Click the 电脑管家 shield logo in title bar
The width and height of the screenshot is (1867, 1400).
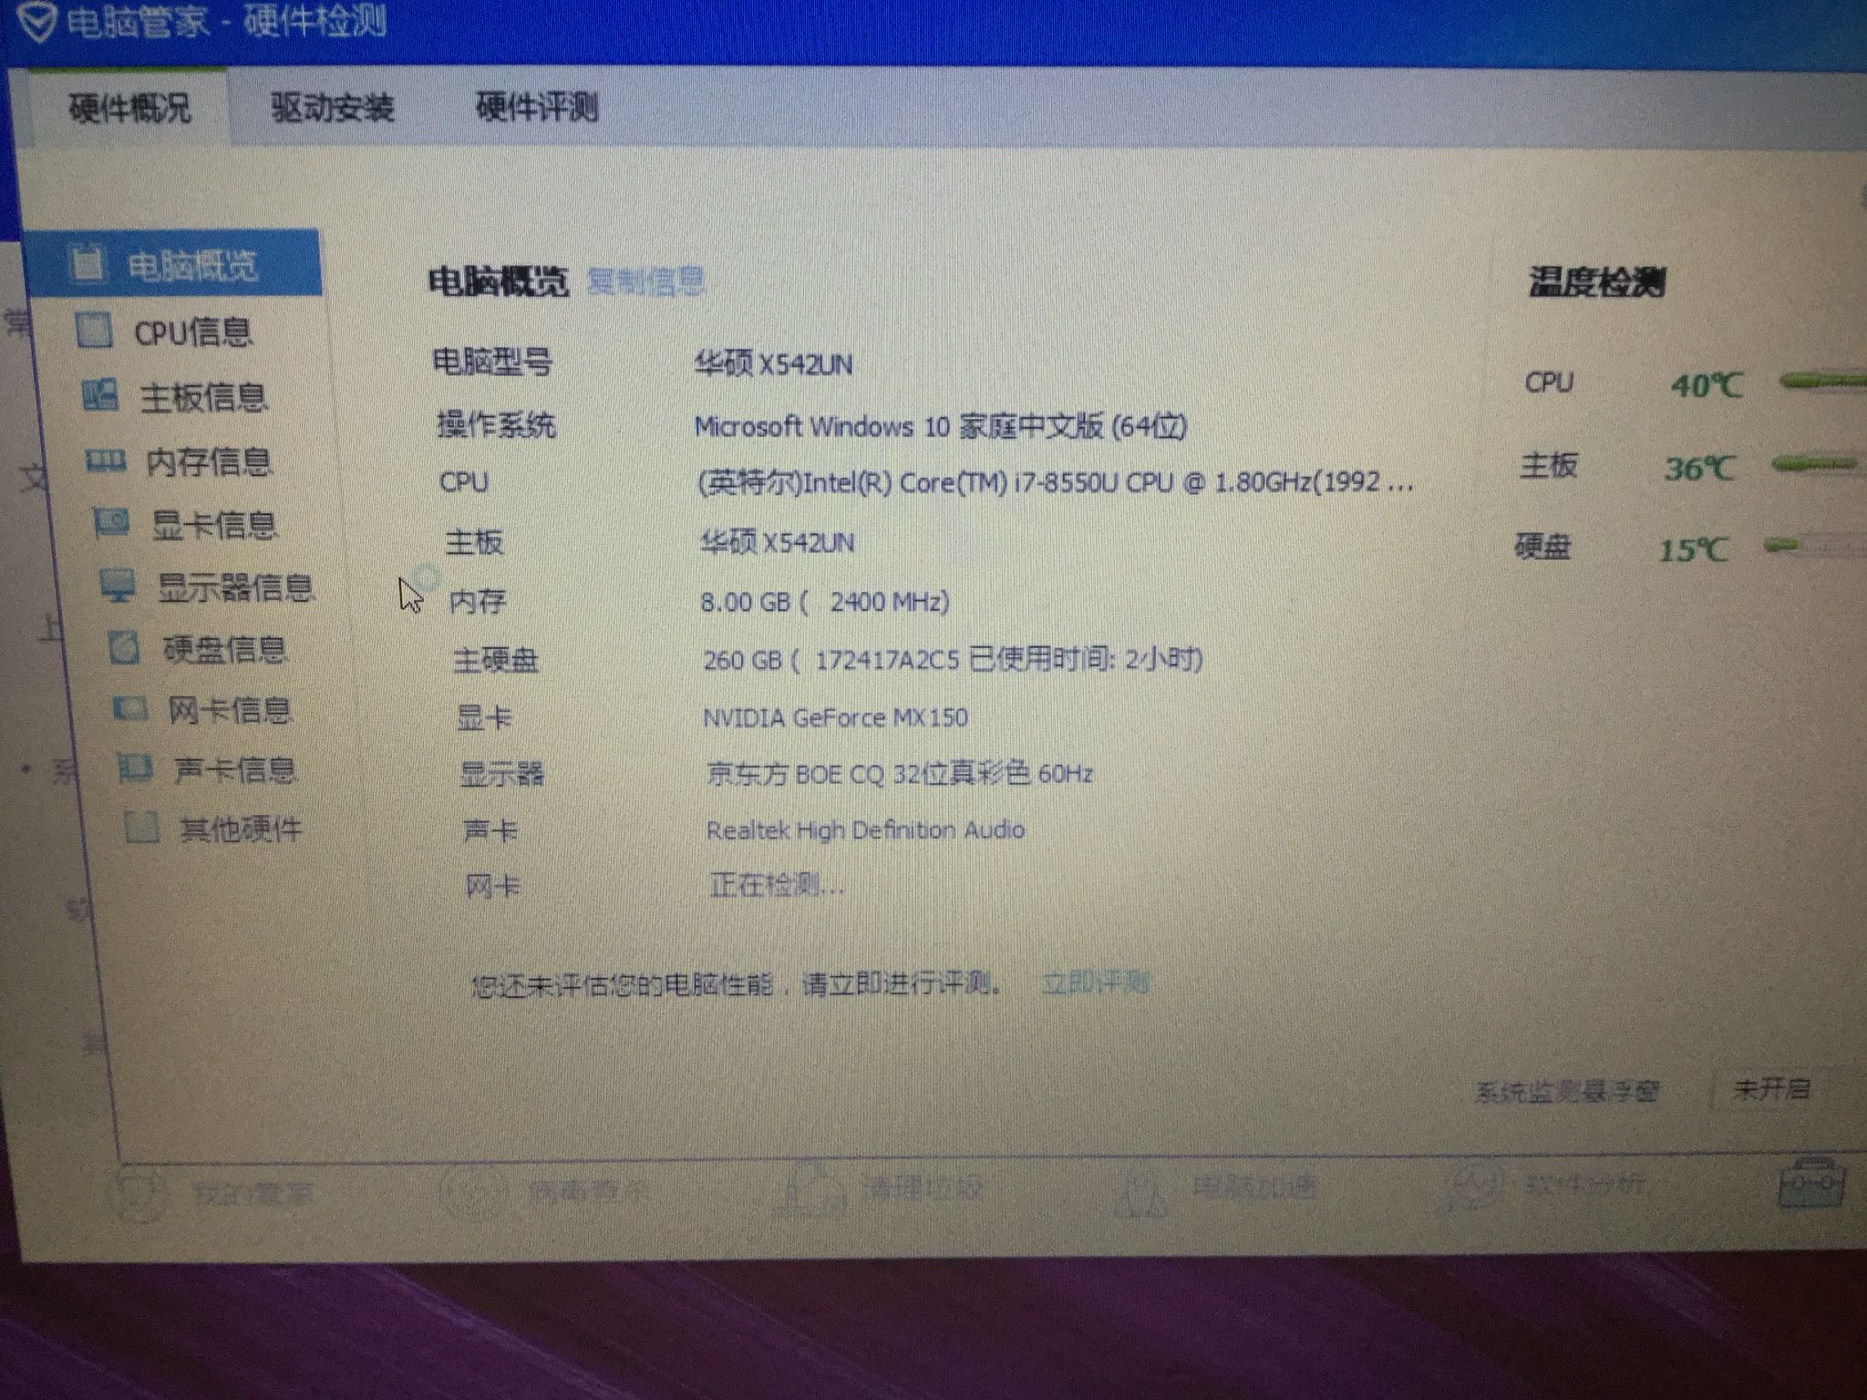[37, 22]
